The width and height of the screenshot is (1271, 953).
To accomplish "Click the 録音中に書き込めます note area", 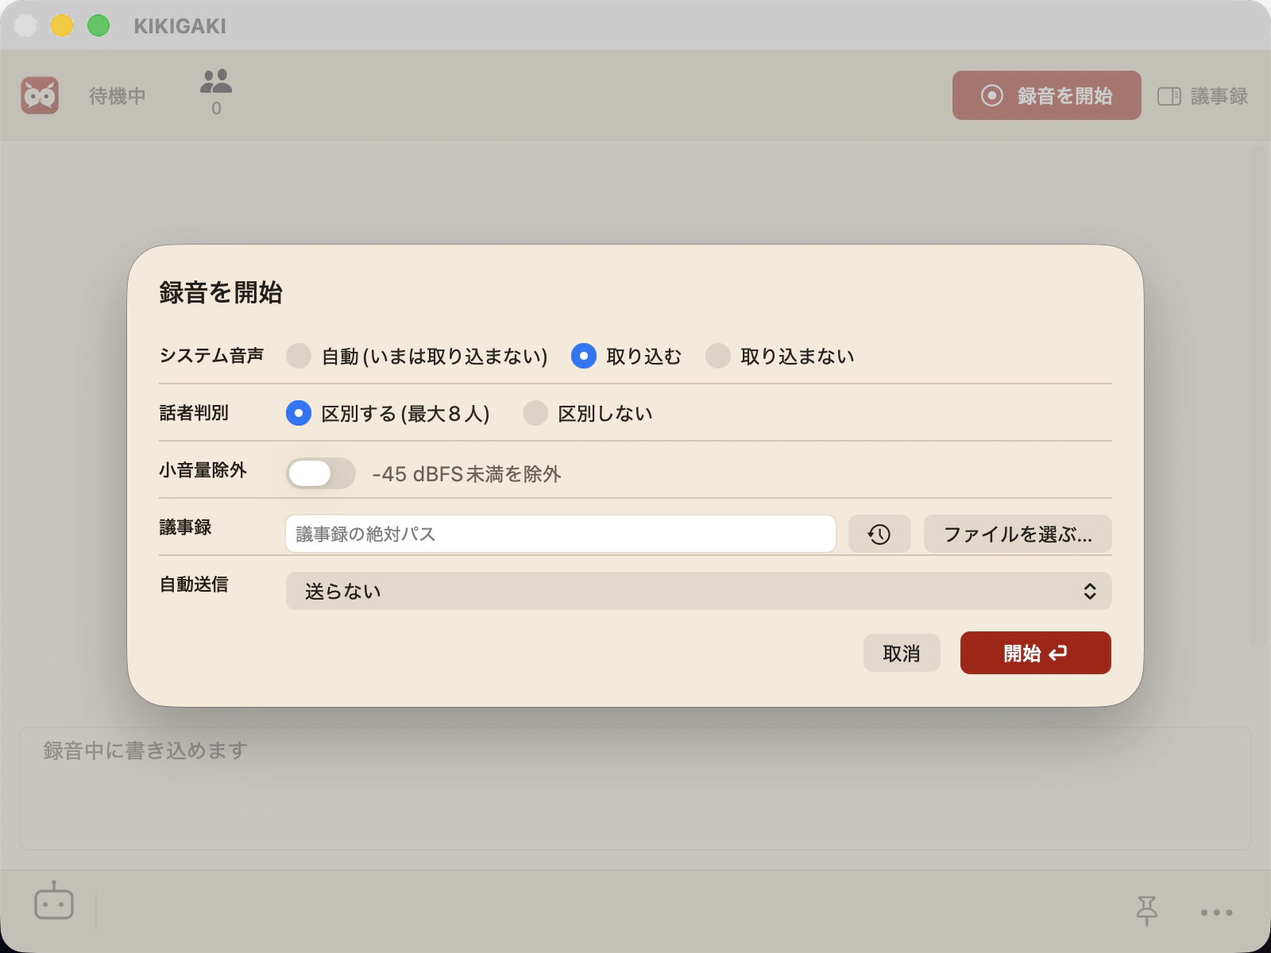I will tap(635, 789).
